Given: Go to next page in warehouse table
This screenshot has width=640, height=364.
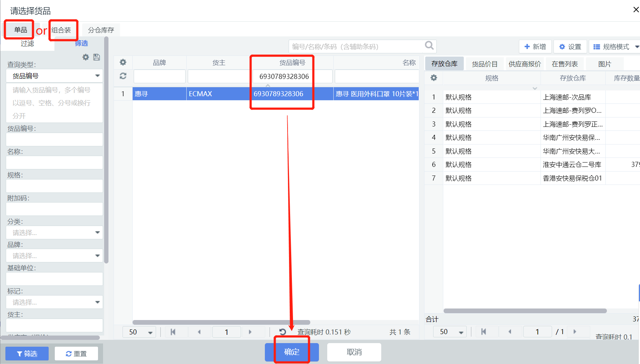Looking at the screenshot, I should point(575,332).
